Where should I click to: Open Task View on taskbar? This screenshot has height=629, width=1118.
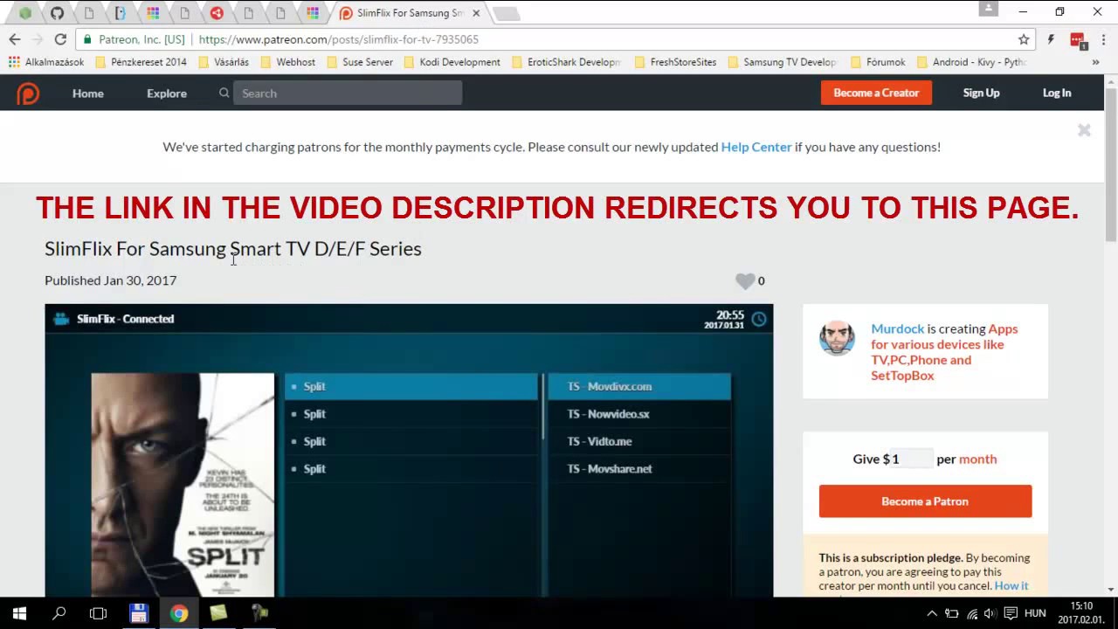coord(99,613)
